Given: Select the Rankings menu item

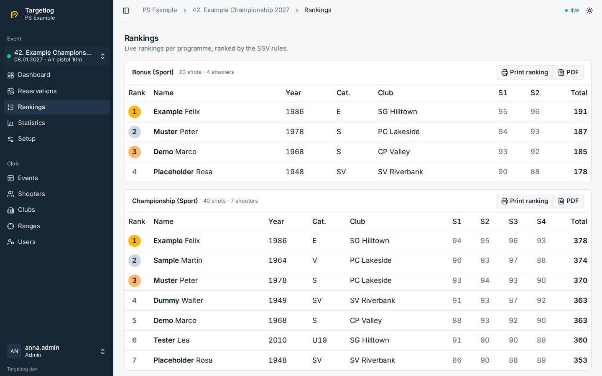Looking at the screenshot, I should [57, 107].
